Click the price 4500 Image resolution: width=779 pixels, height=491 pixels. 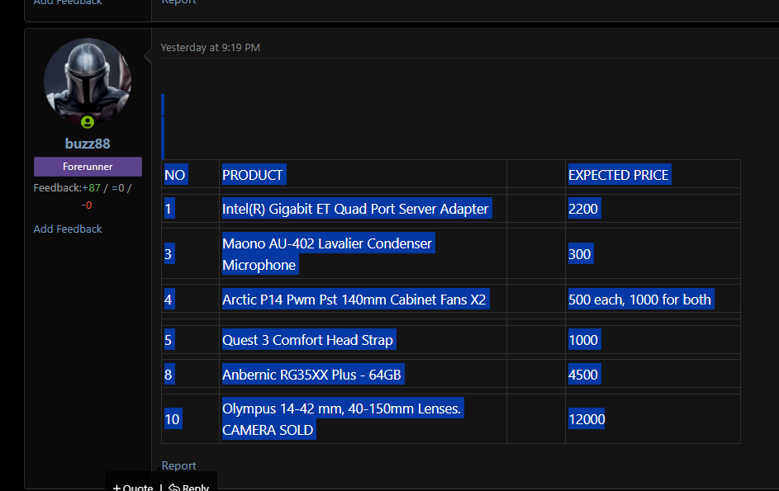[584, 375]
